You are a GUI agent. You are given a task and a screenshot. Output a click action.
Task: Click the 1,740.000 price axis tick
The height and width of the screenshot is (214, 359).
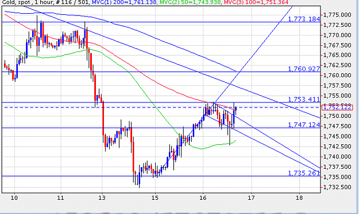pyautogui.click(x=337, y=157)
